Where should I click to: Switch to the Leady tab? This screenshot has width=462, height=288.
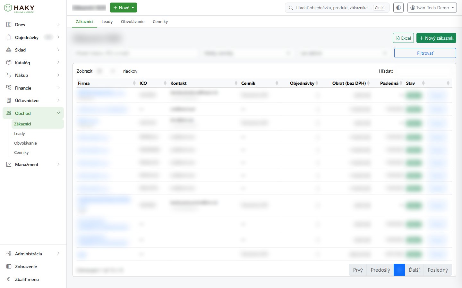click(x=107, y=21)
